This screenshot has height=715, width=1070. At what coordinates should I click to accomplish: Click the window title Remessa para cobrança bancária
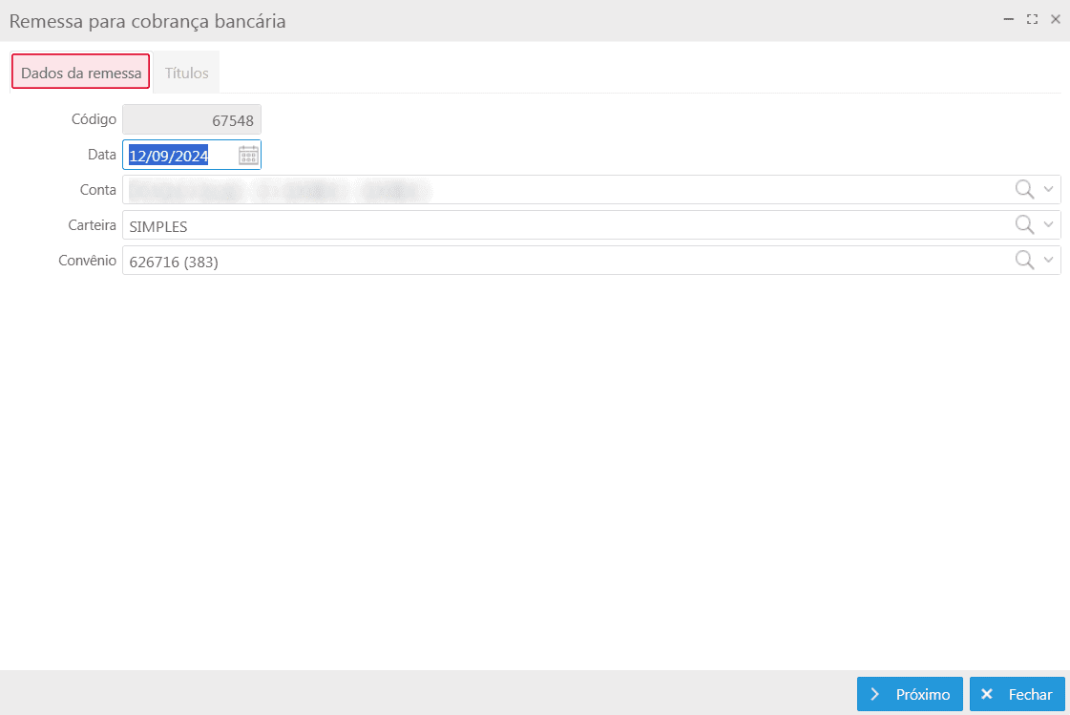coord(148,20)
